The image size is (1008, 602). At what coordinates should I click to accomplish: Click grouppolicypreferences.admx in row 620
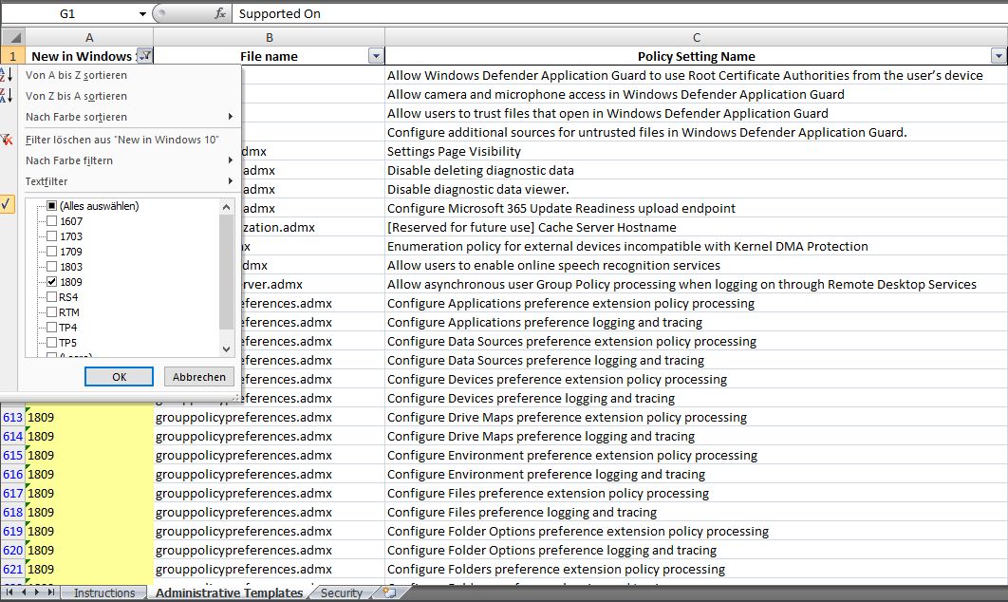(270, 550)
